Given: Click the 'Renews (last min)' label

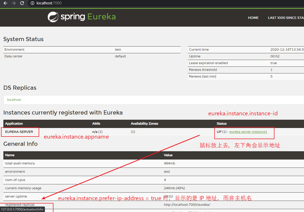Looking at the screenshot, I should [x=203, y=77].
